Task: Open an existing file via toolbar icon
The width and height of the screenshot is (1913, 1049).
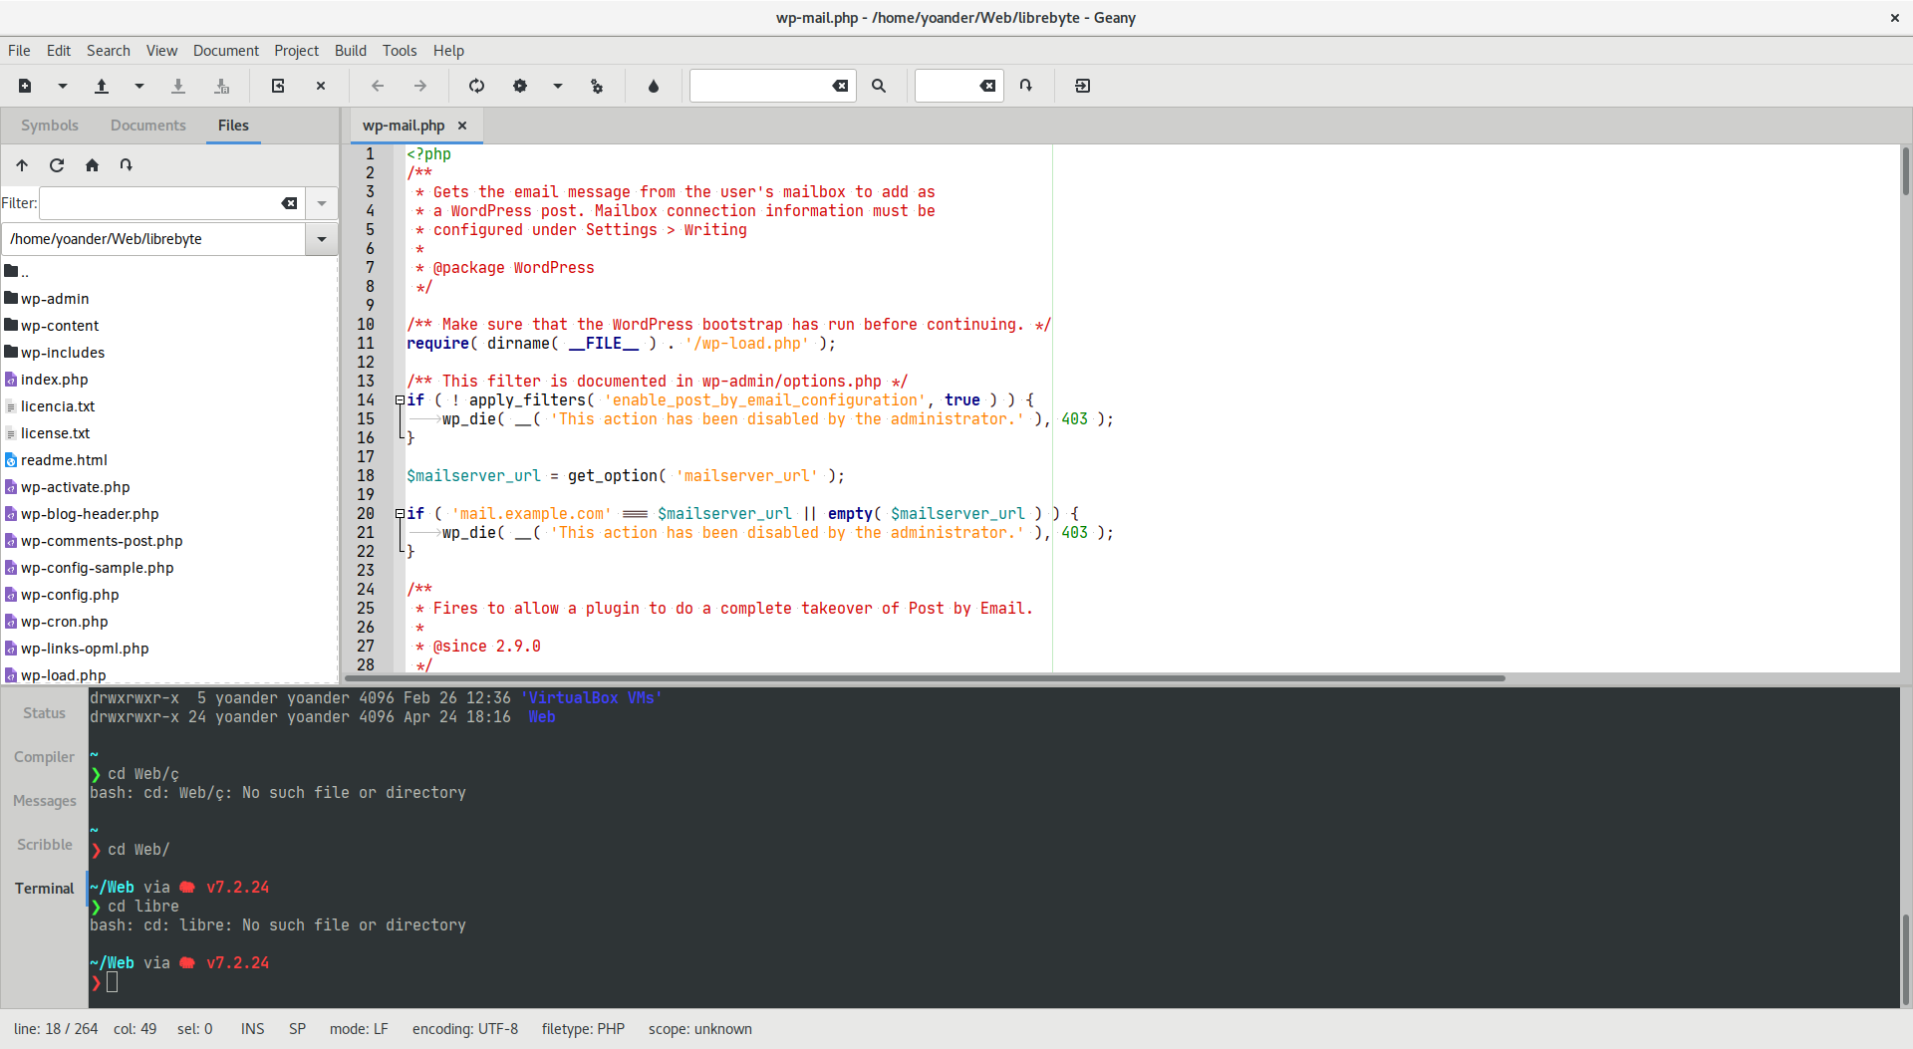Action: [102, 87]
